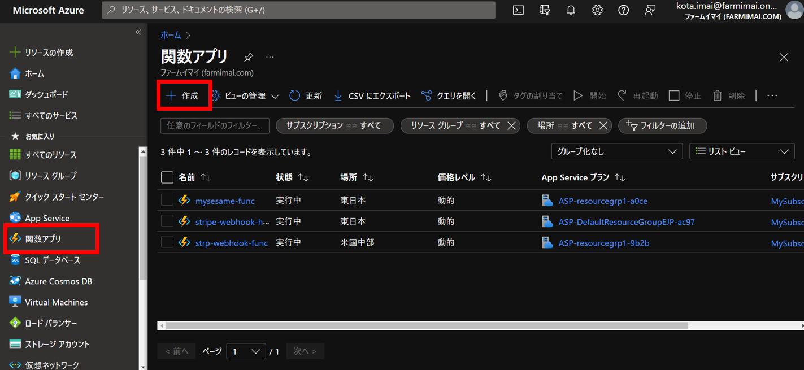
Task: Check the strp-webhook-func row checkbox
Action: point(167,242)
